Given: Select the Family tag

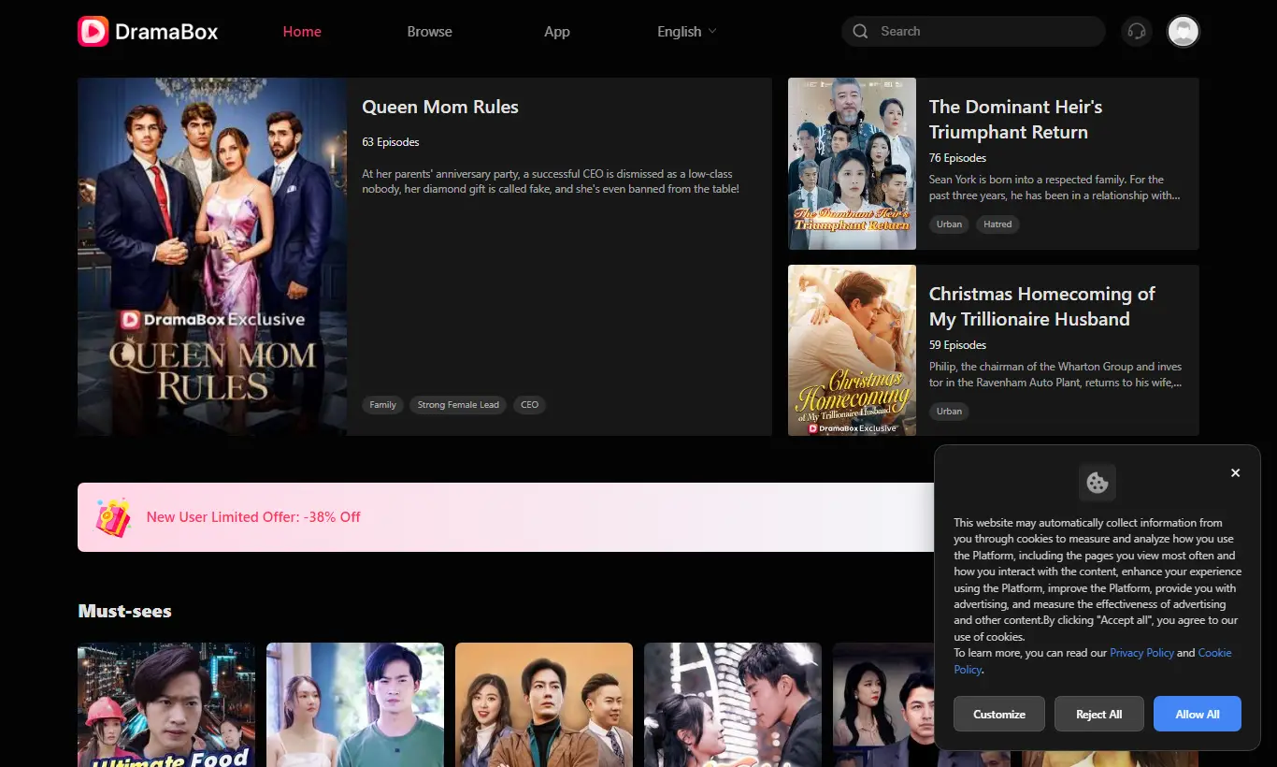Looking at the screenshot, I should (x=383, y=405).
